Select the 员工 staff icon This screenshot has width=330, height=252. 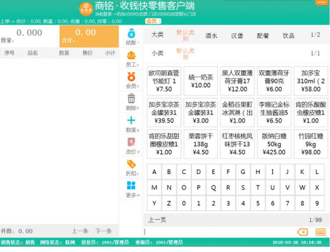click(131, 55)
